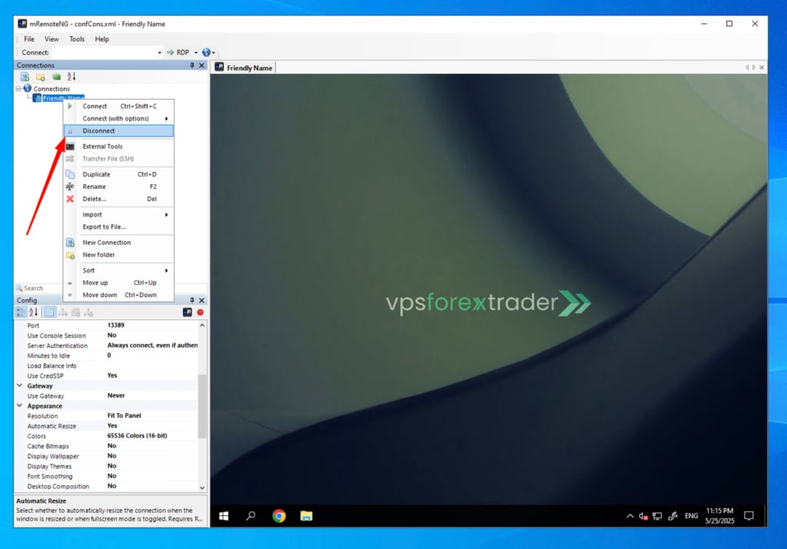The image size is (787, 549).
Task: Open External Tools from context menu
Action: pyautogui.click(x=119, y=147)
